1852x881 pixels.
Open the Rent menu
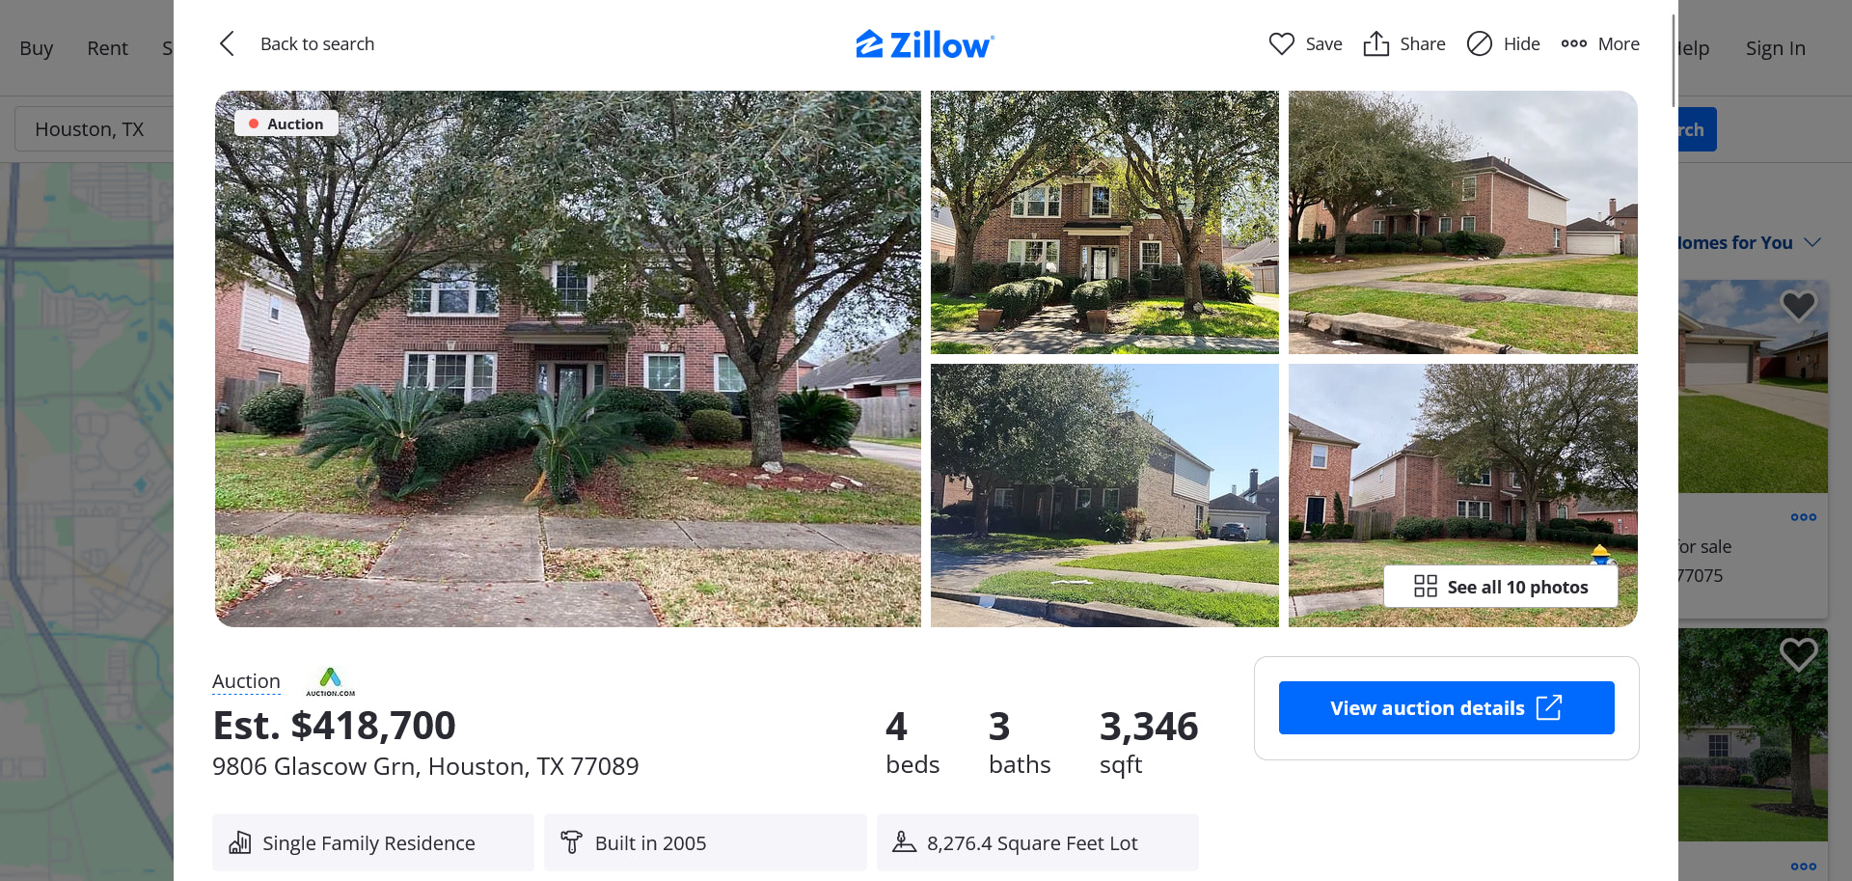(107, 48)
